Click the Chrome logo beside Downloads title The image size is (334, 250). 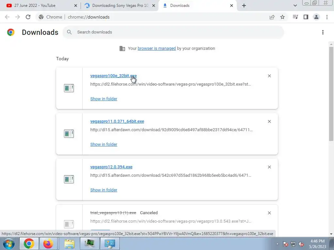coord(11,32)
